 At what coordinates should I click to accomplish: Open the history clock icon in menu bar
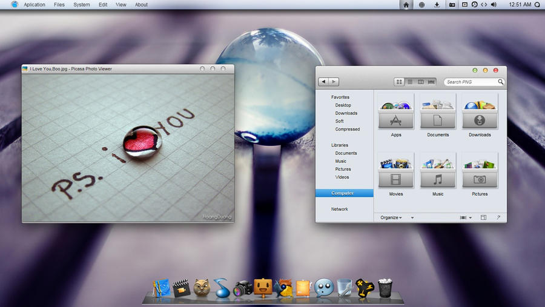[474, 4]
